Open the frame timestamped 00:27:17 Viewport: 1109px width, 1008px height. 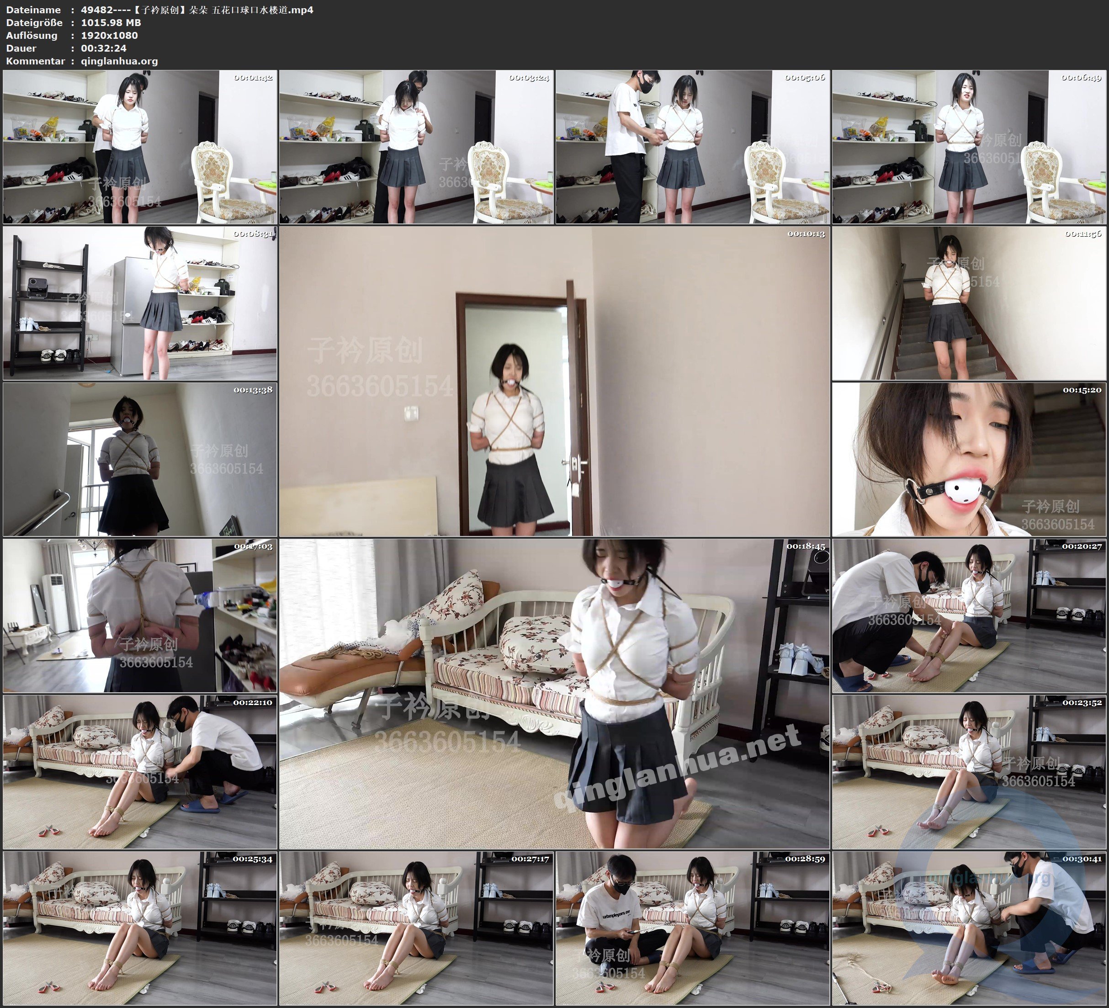[x=416, y=928]
